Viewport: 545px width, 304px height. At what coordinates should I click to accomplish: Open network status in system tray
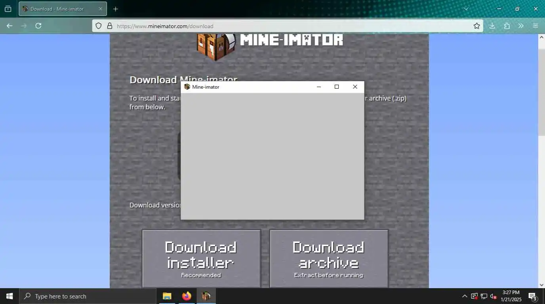click(x=484, y=296)
